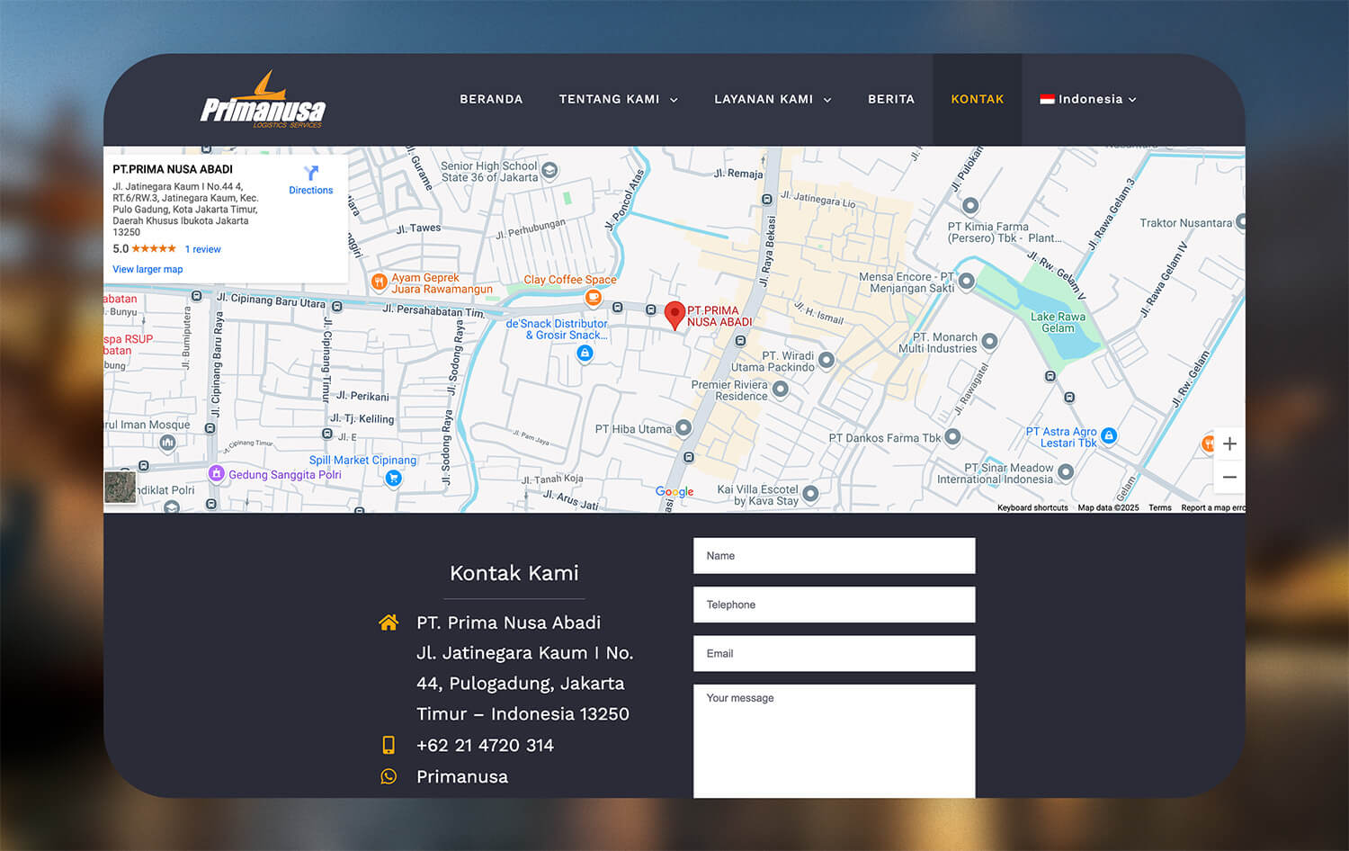Screen dimensions: 1349x851
Task: Go to the BERITA page
Action: pyautogui.click(x=891, y=99)
